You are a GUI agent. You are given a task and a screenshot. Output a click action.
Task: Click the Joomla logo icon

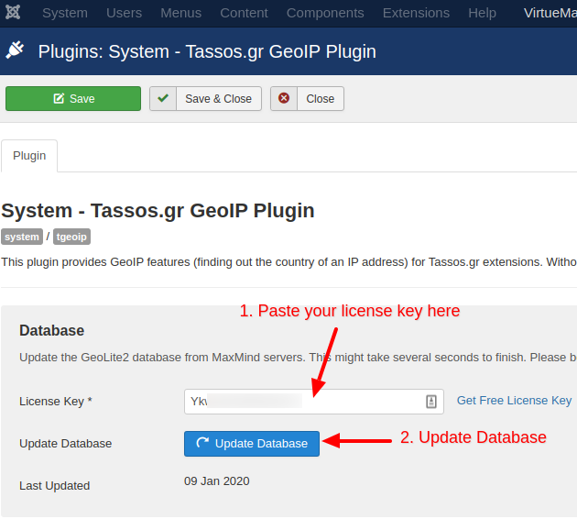(13, 13)
